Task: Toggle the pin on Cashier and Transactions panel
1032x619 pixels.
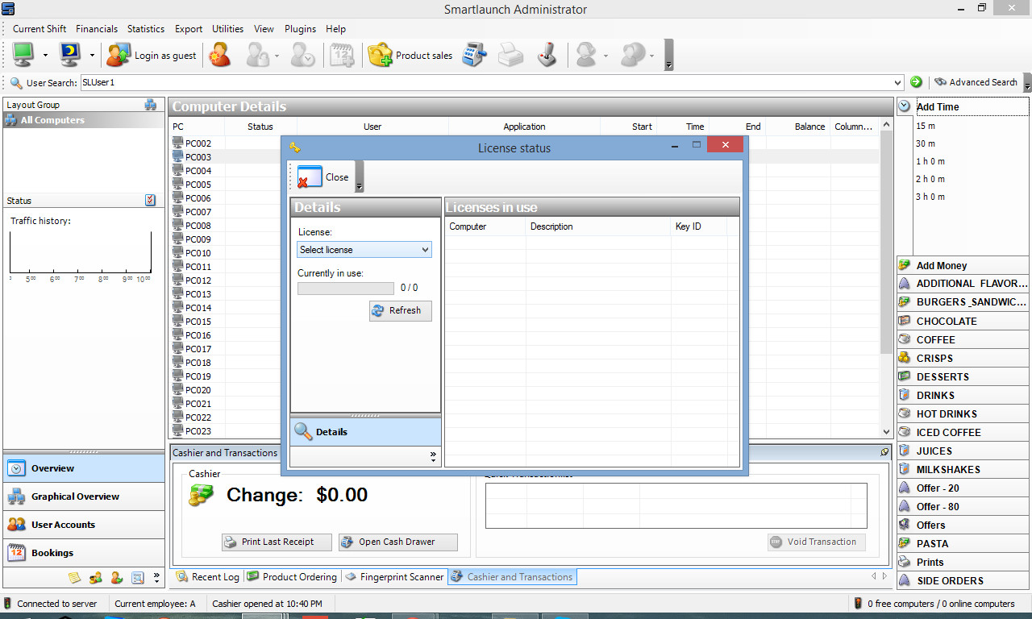Action: [884, 453]
